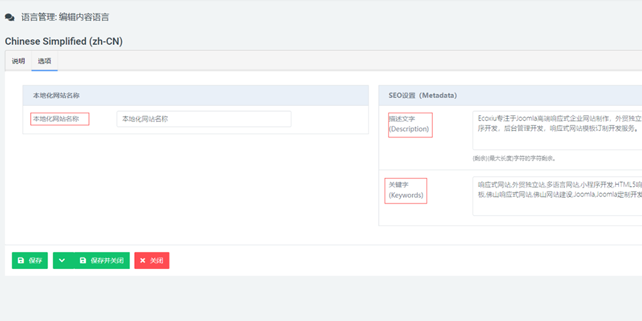Expand the save options dropdown arrow
The image size is (642, 321).
coord(62,261)
